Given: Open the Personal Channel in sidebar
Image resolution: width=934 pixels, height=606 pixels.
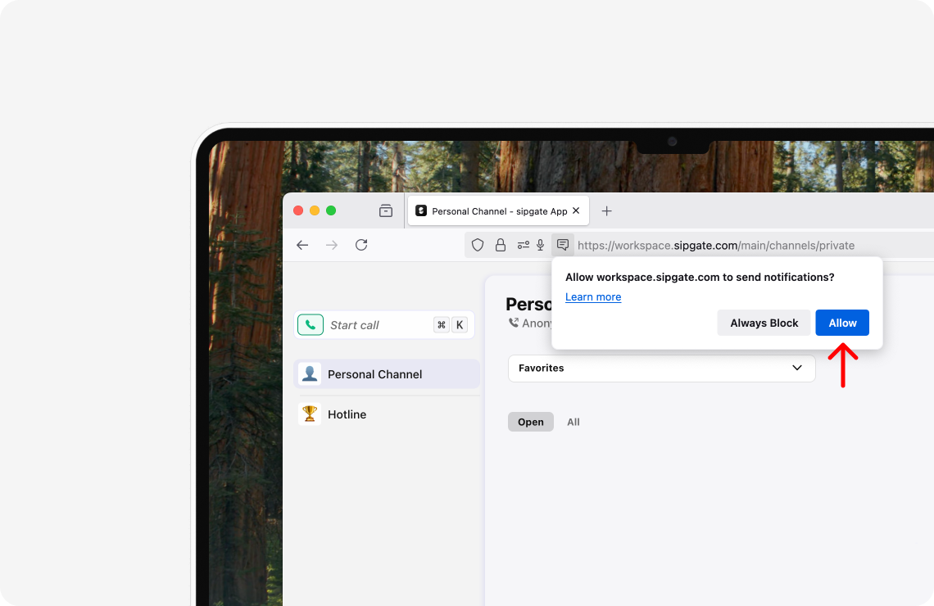Looking at the screenshot, I should [387, 374].
